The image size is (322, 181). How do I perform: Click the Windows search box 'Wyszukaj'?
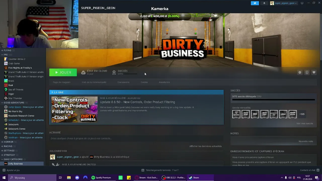(32, 178)
